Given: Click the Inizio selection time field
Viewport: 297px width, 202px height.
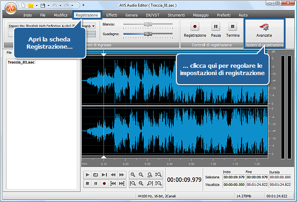Looking at the screenshot, I should (233, 177).
